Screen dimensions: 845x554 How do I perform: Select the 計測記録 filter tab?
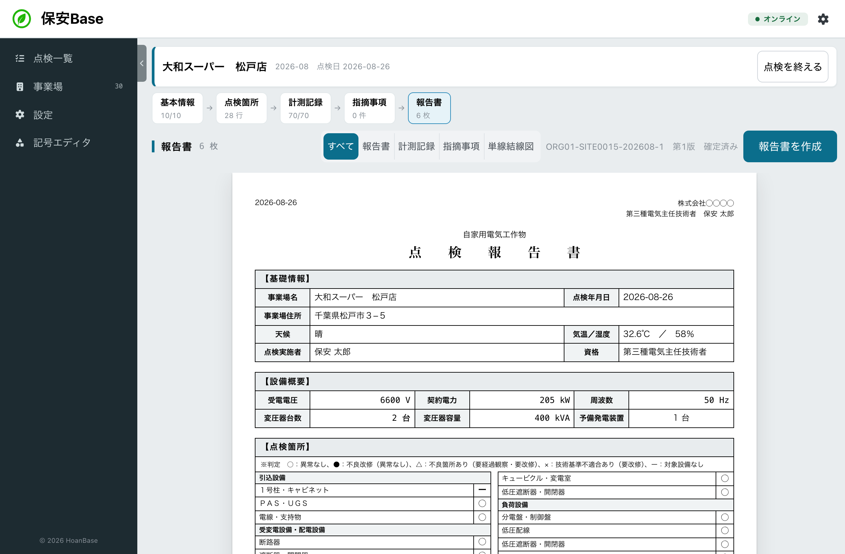point(417,146)
